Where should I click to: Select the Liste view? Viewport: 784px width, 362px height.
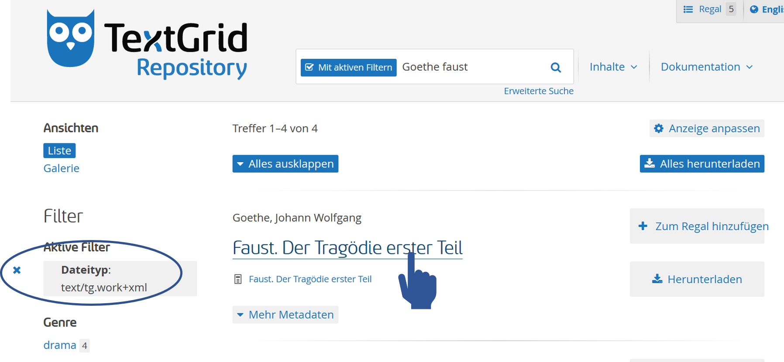click(59, 151)
